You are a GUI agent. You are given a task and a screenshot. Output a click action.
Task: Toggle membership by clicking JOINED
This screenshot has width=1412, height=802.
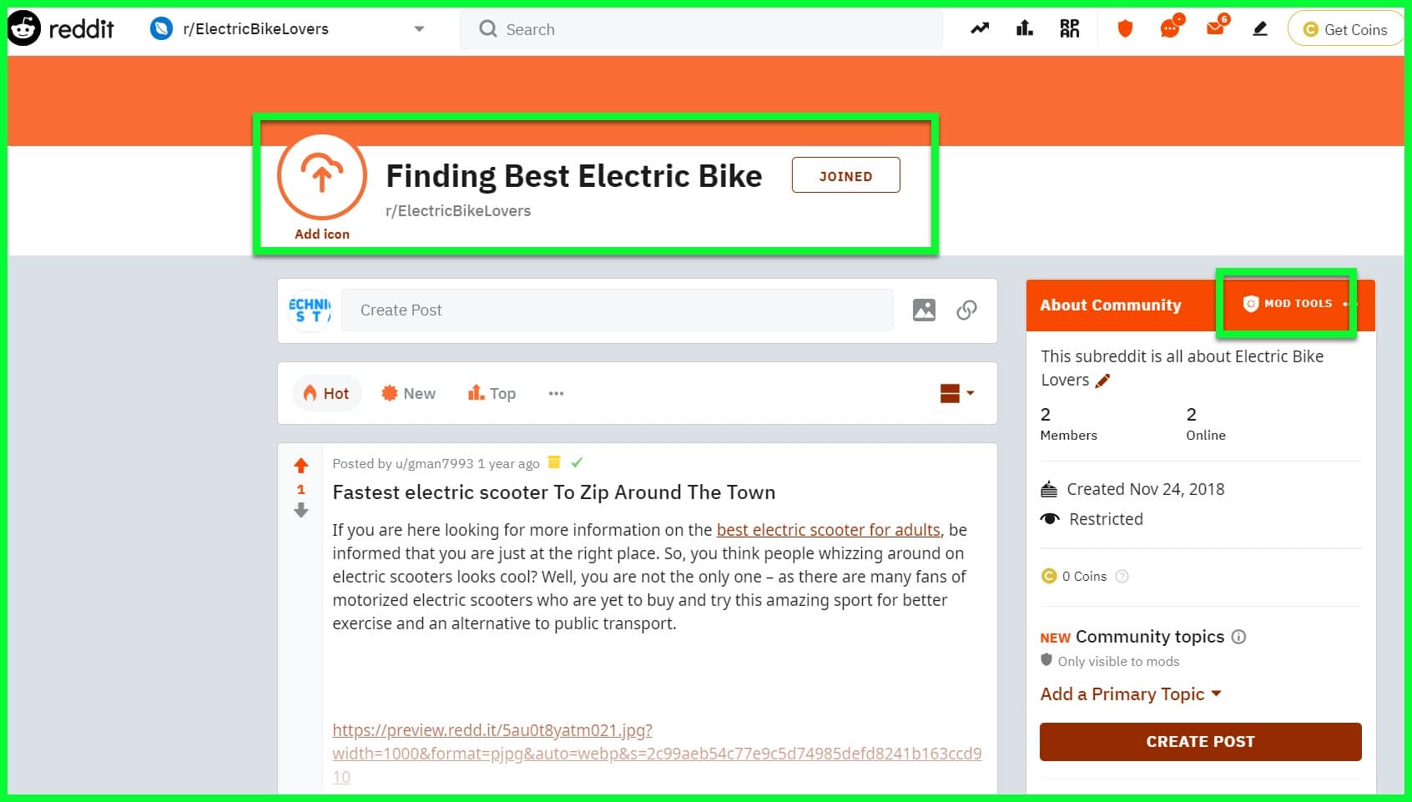pyautogui.click(x=845, y=175)
